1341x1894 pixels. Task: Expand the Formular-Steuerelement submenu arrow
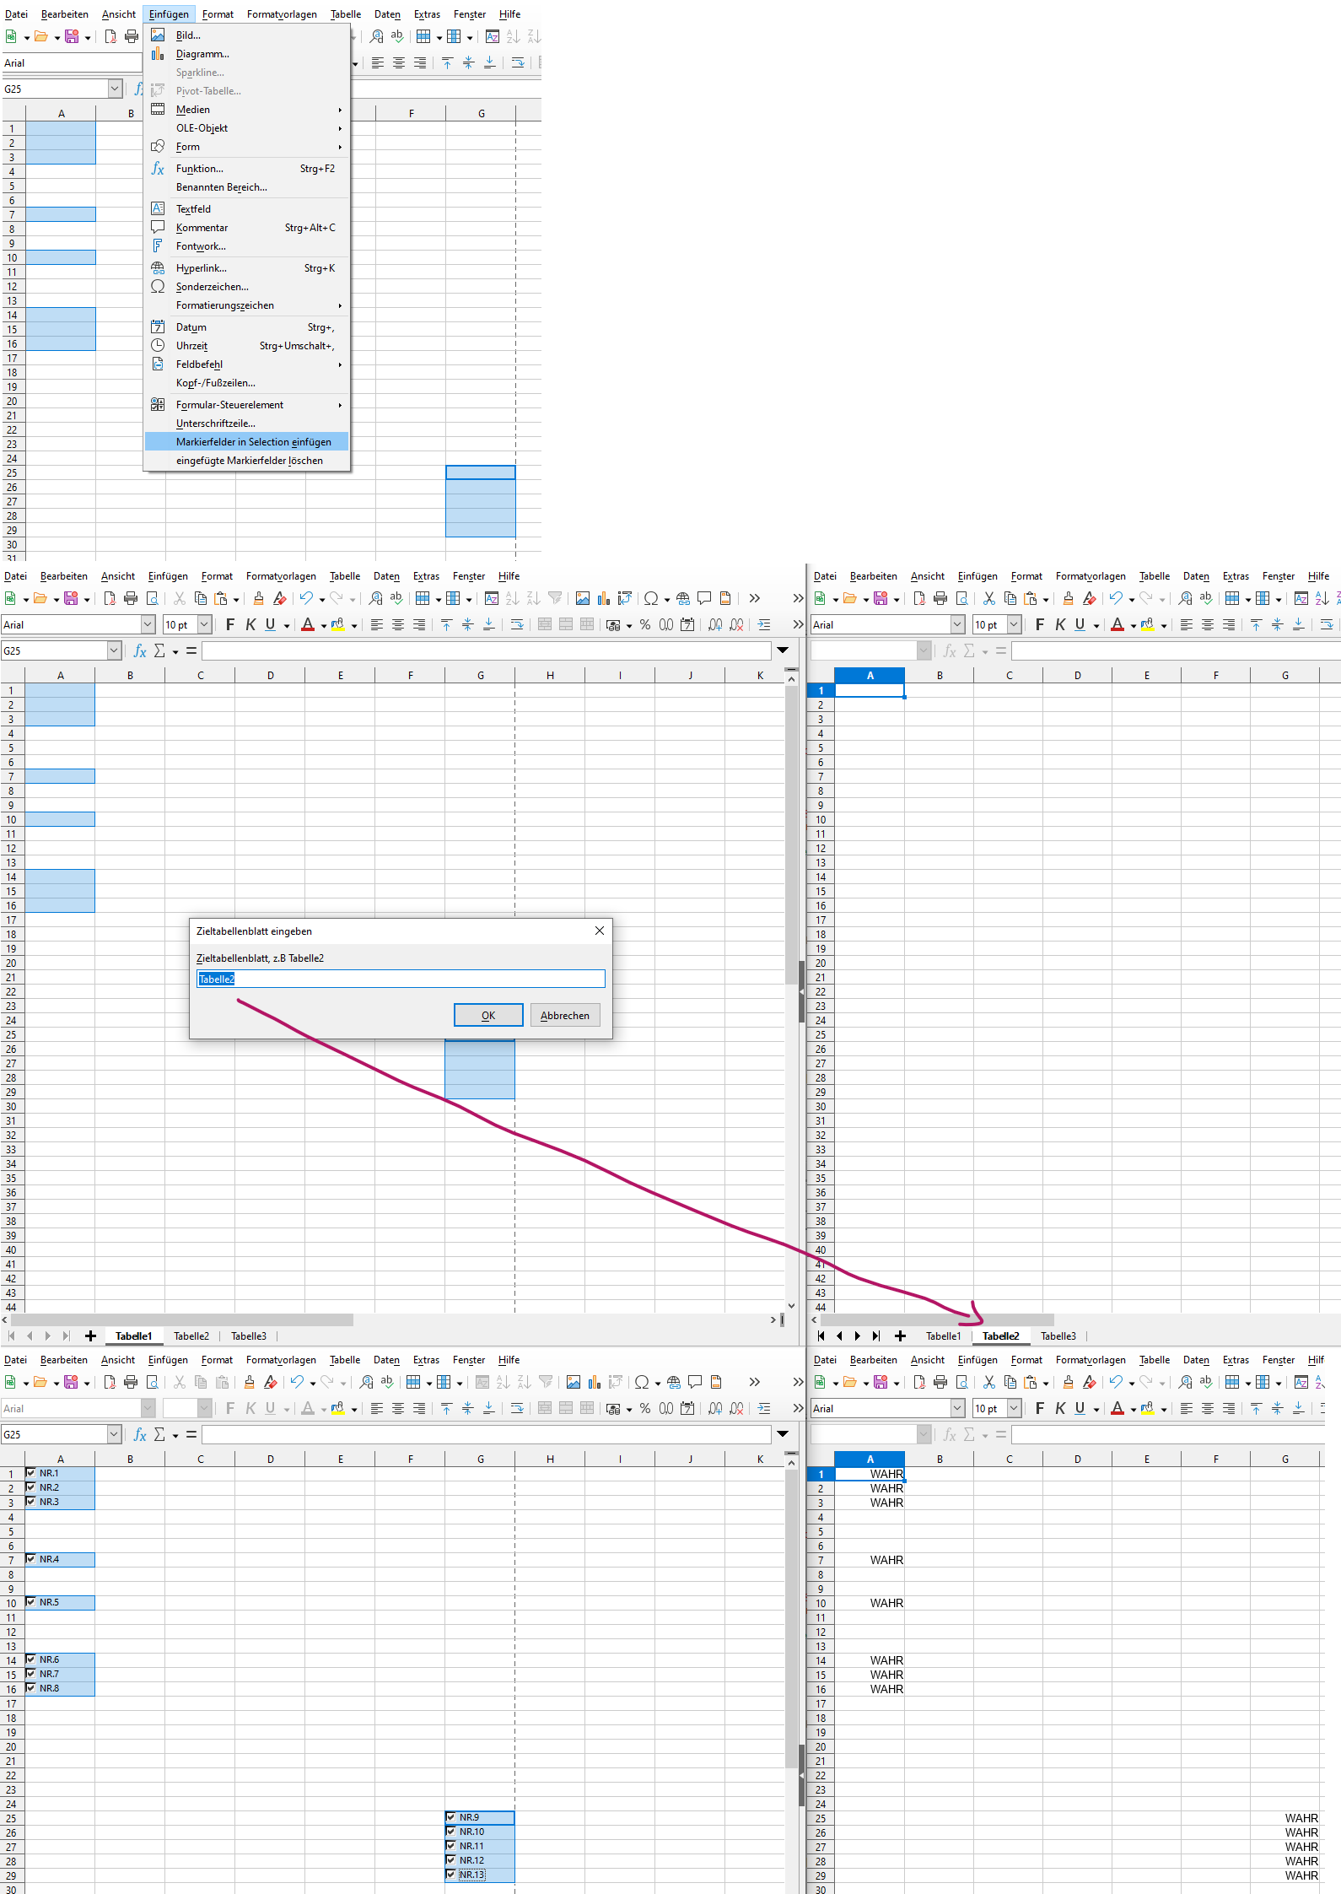click(x=340, y=405)
